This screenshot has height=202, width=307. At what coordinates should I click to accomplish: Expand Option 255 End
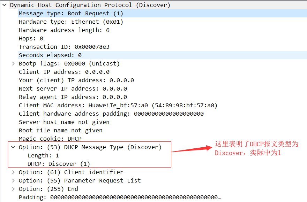[13, 189]
